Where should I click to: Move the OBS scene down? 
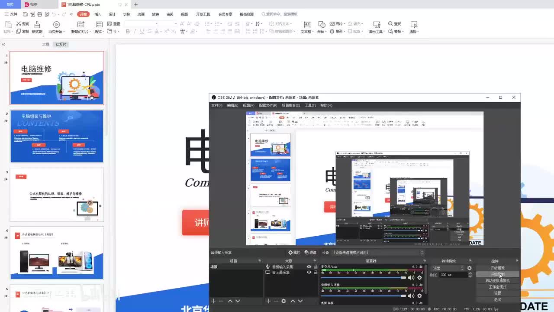point(238,301)
